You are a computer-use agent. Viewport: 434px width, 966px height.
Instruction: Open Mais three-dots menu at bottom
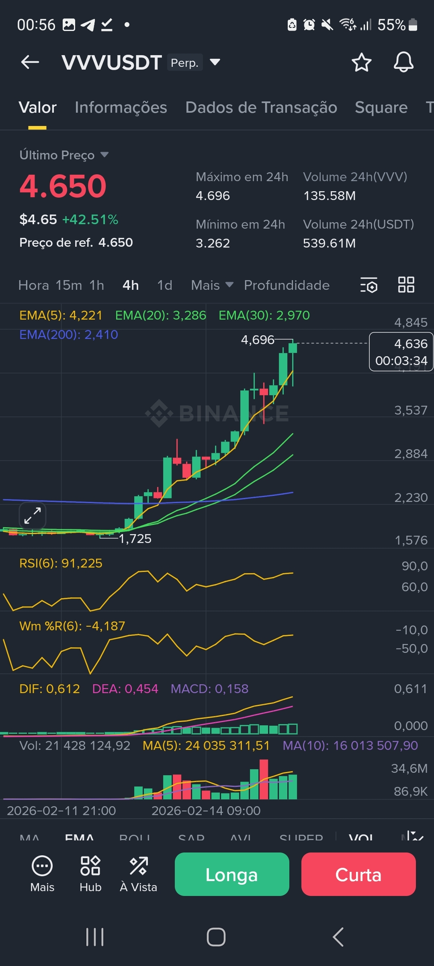coord(42,873)
